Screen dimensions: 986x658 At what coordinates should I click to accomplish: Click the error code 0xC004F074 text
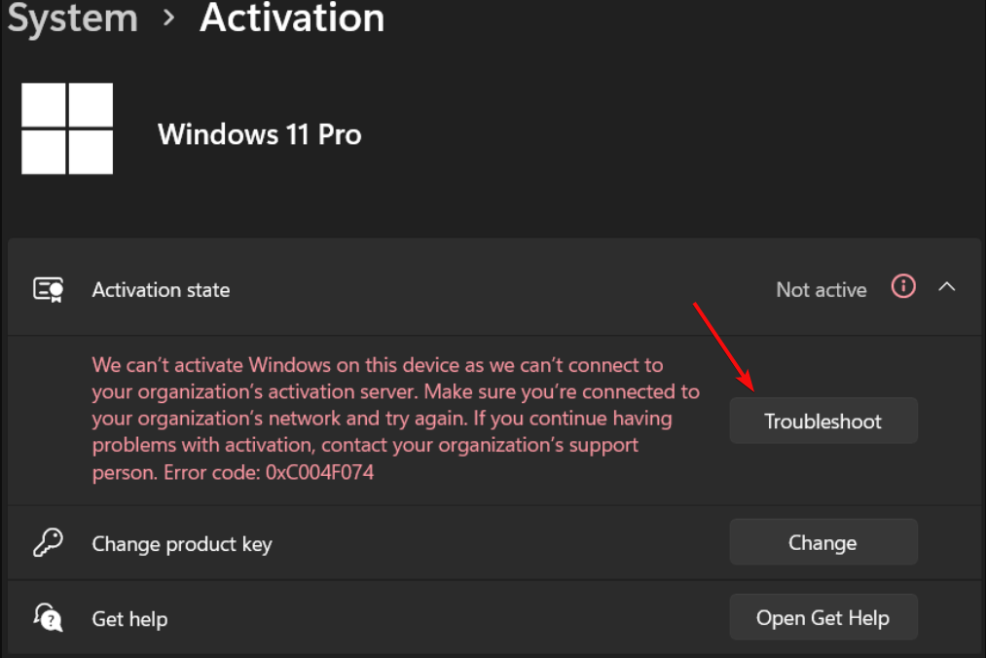319,473
